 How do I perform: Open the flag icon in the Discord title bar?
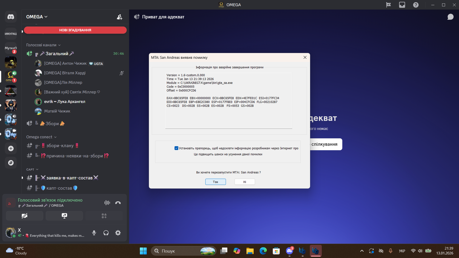pos(388,5)
